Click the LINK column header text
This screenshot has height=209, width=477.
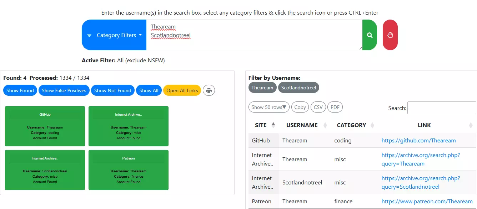(424, 125)
